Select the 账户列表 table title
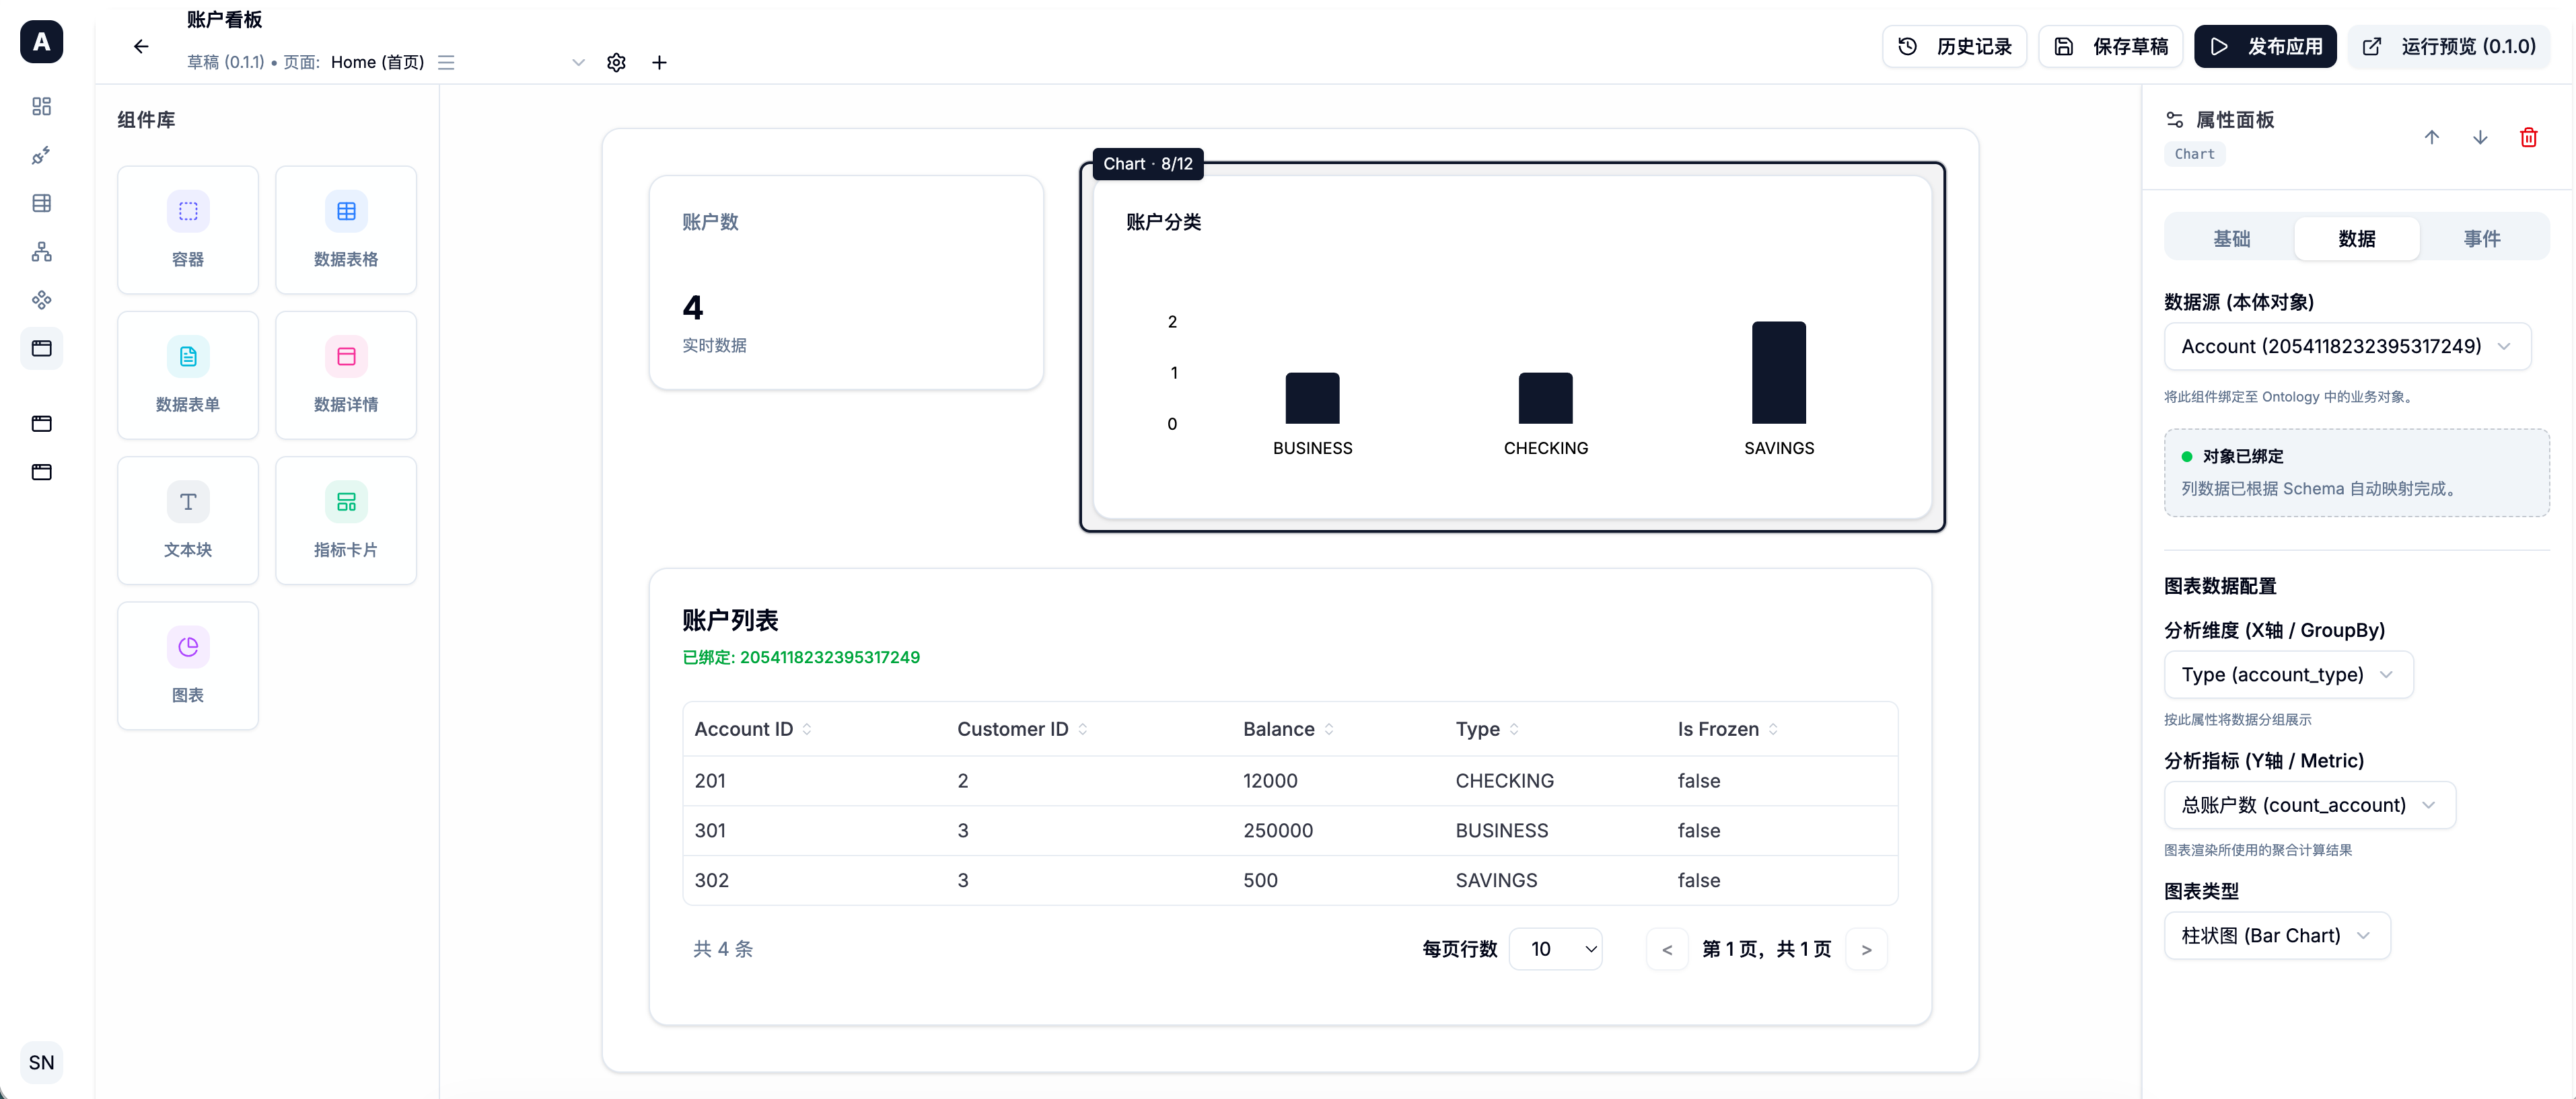This screenshot has height=1099, width=2576. click(730, 620)
